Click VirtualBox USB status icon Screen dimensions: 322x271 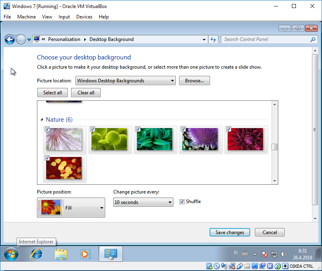tap(239, 266)
